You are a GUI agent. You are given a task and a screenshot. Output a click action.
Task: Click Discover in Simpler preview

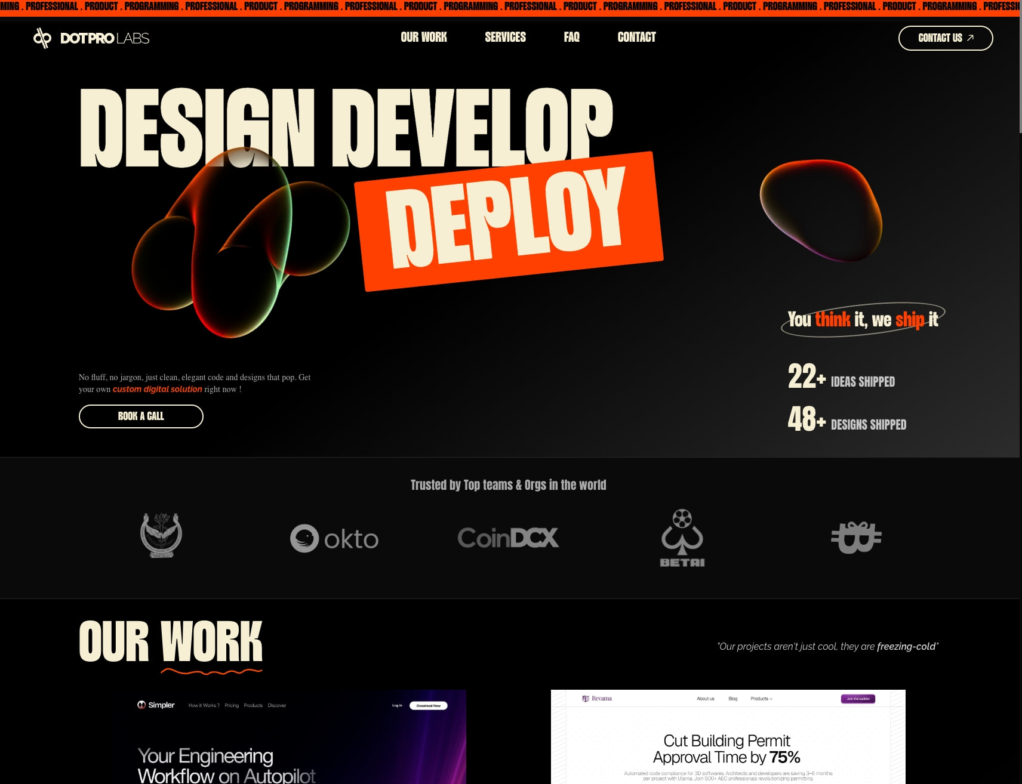[x=276, y=705]
